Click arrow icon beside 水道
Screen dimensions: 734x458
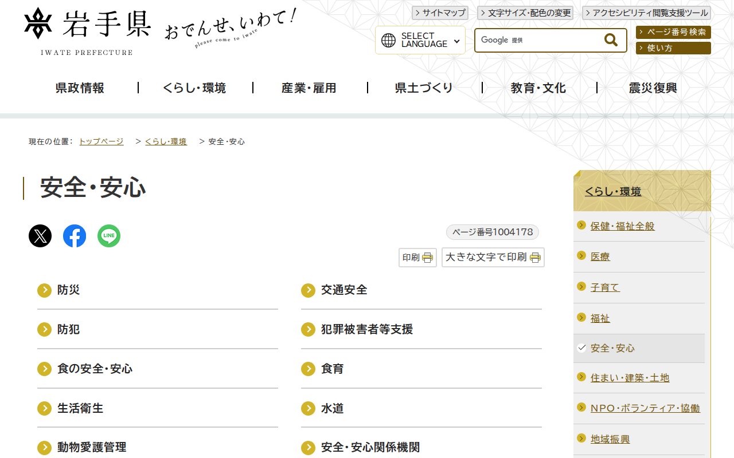[309, 408]
